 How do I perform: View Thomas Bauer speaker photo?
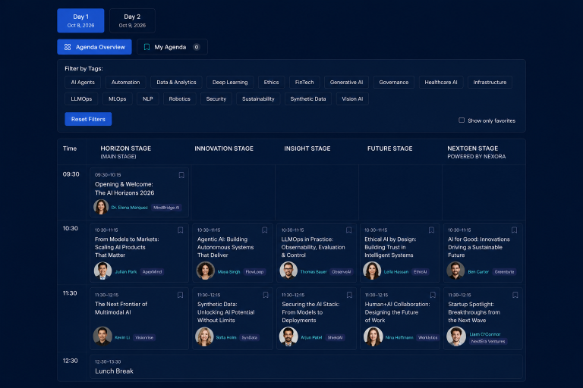tap(288, 271)
